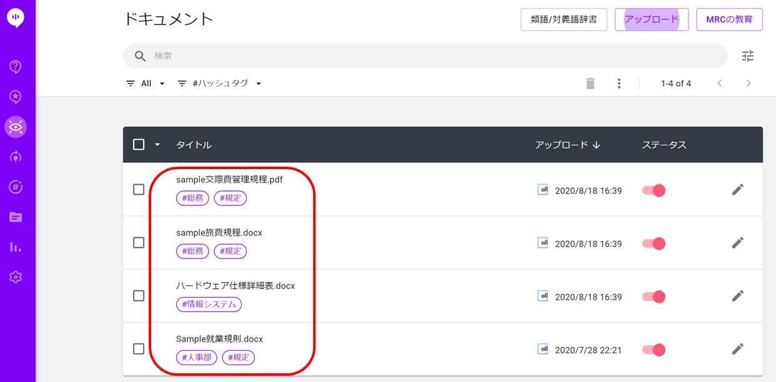Click the 類語/対義語辞書 button
The width and height of the screenshot is (776, 382).
(x=564, y=19)
